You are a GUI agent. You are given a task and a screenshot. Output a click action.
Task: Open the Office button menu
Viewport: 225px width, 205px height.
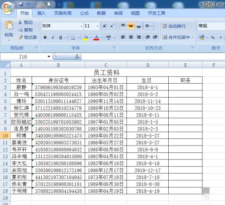8,8
